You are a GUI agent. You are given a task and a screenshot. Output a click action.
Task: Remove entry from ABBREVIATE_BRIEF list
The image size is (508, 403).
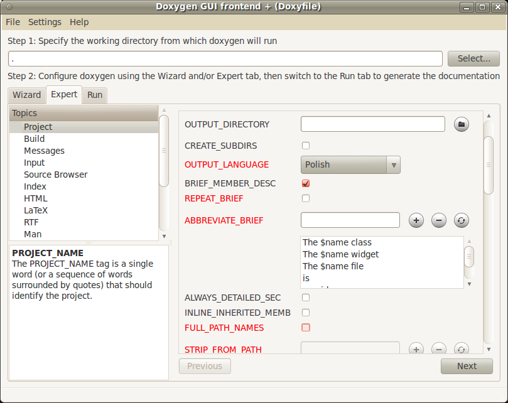439,220
